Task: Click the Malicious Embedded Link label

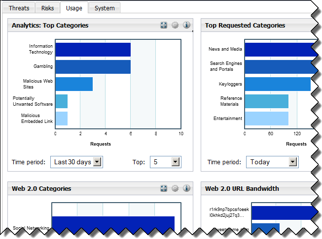Action: point(37,119)
